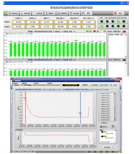Viewport: 135px width, 154px height.
Task: Click the red X exit icon
Action: [115, 13]
